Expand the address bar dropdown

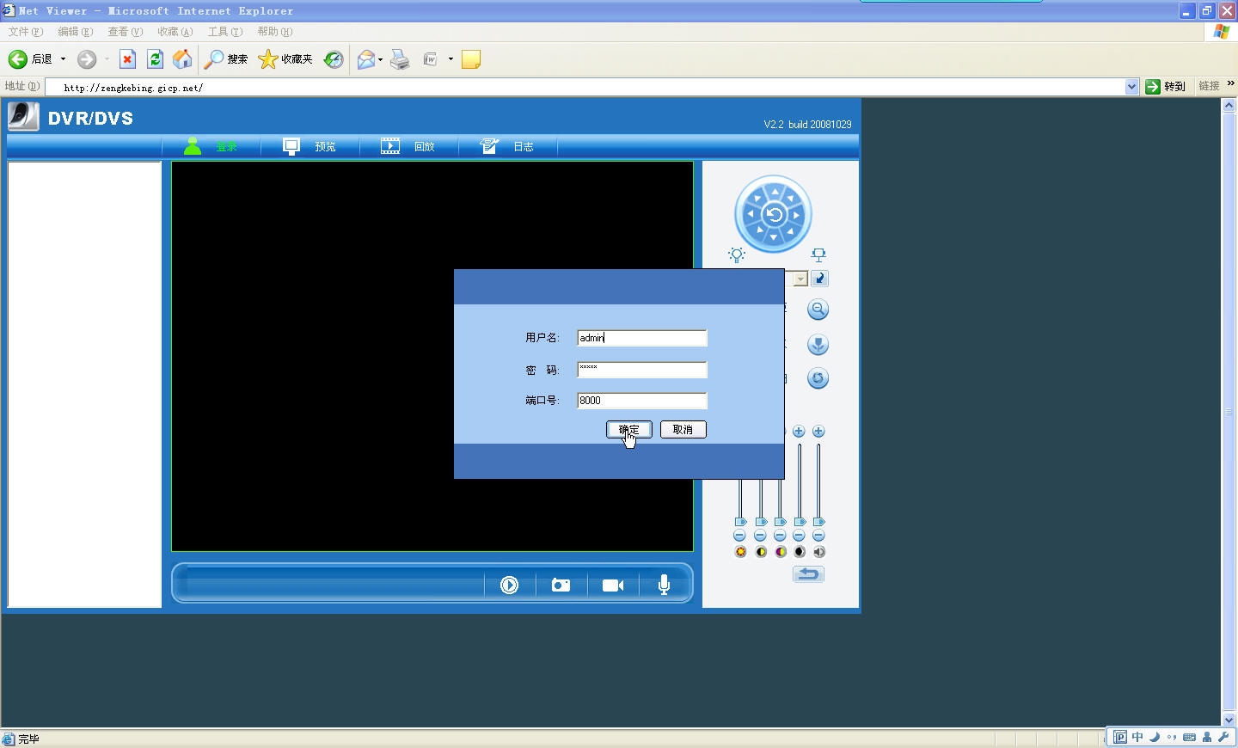pyautogui.click(x=1132, y=87)
